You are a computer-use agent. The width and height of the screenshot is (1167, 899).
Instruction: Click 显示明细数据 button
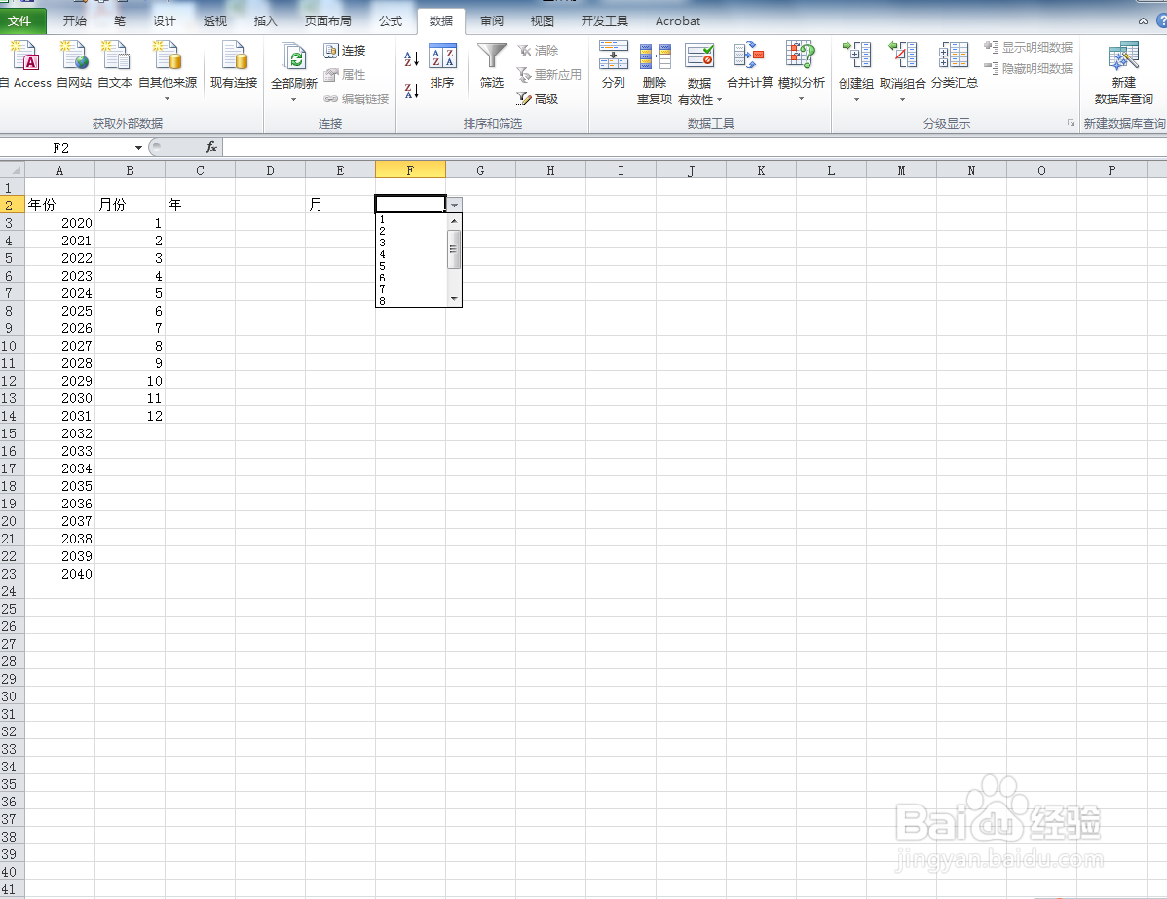(1029, 47)
